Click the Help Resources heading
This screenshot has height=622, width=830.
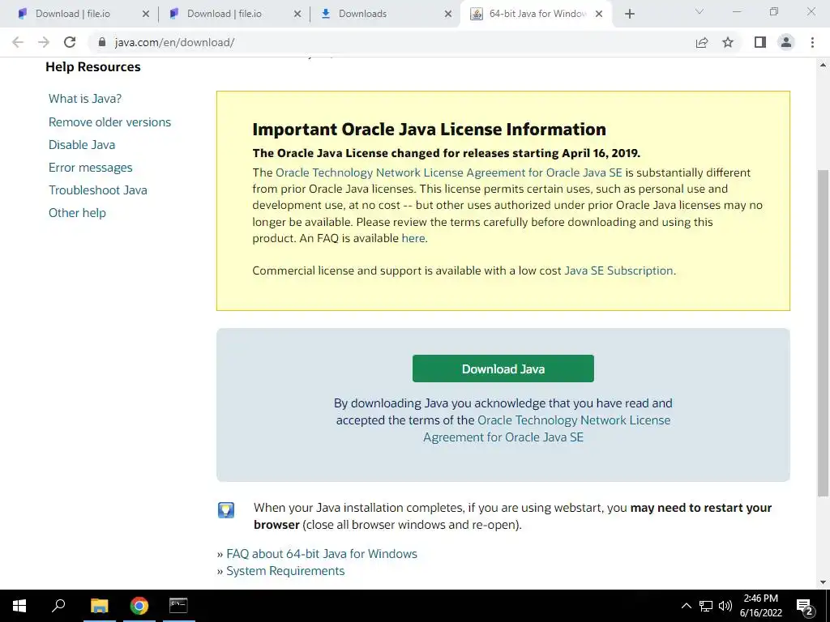click(93, 67)
